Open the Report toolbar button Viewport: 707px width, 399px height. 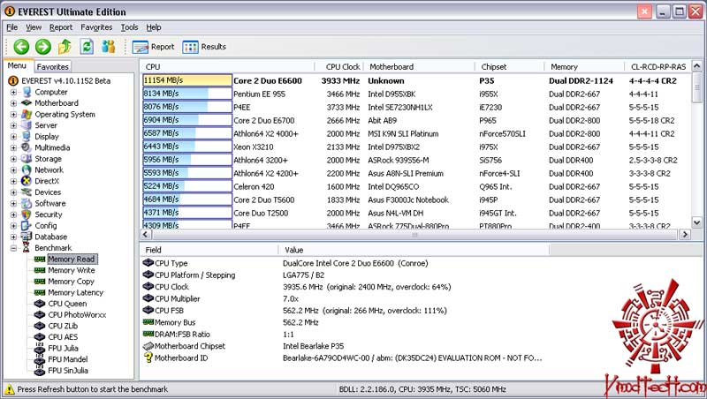pyautogui.click(x=153, y=47)
